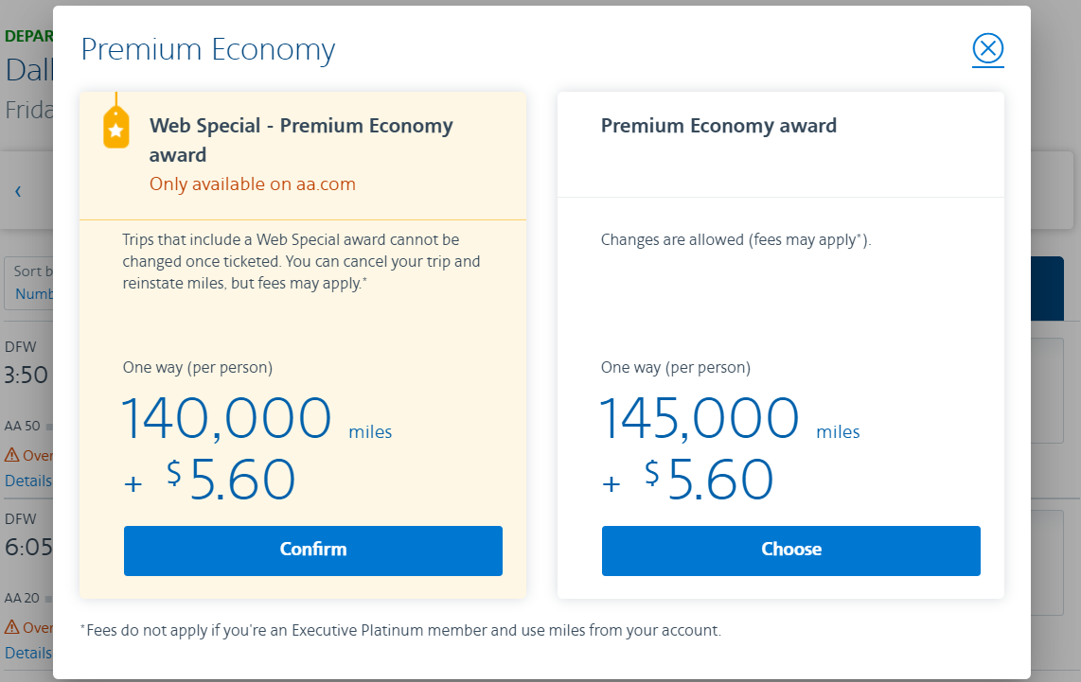This screenshot has height=682, width=1081.
Task: Click the 3:50 DFW departure time
Action: 27,376
